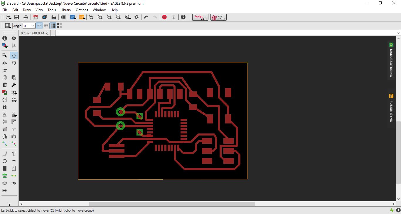Screen dimensions: 401x214
Task: Open the Grid settings dropdown
Action: [8, 26]
